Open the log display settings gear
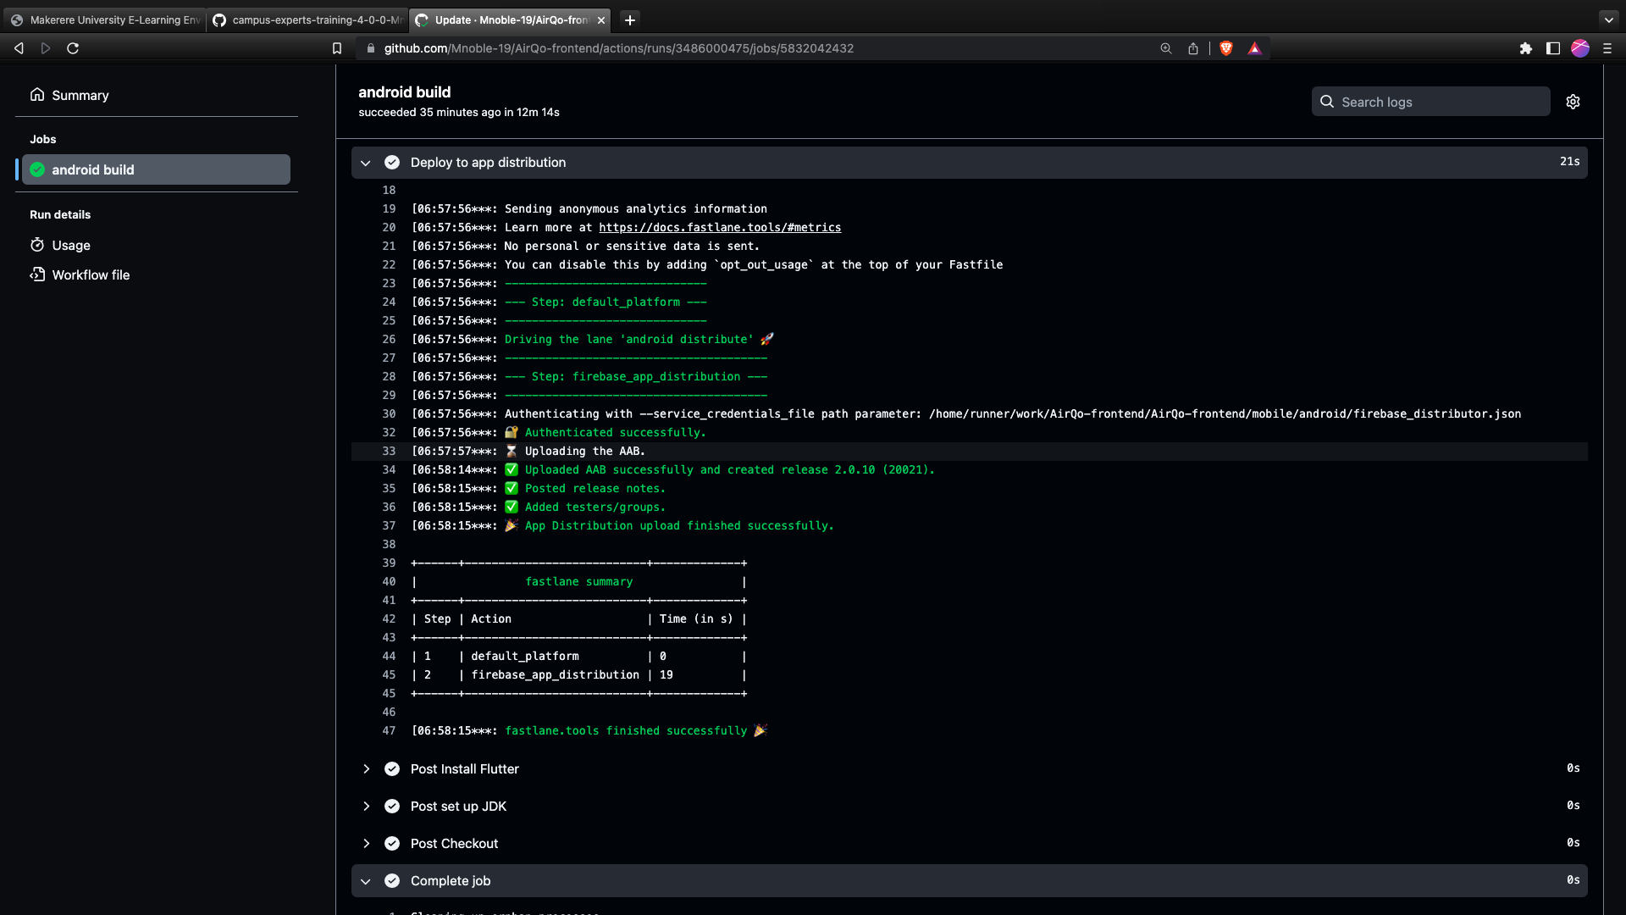This screenshot has width=1626, height=915. (1573, 101)
